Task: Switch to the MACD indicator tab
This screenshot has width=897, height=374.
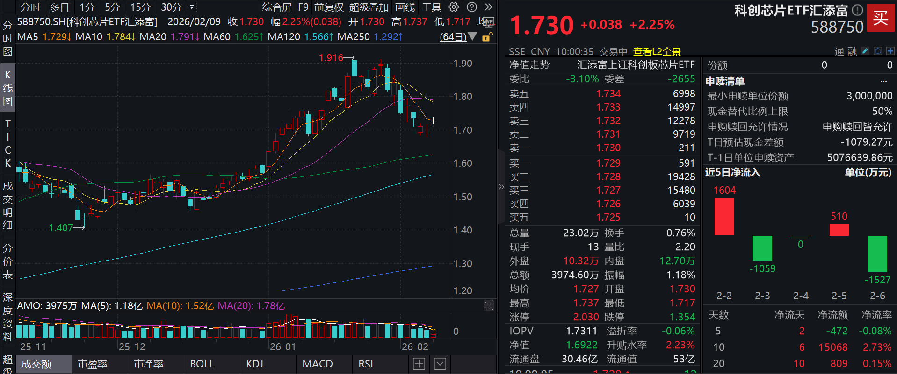Action: (317, 364)
